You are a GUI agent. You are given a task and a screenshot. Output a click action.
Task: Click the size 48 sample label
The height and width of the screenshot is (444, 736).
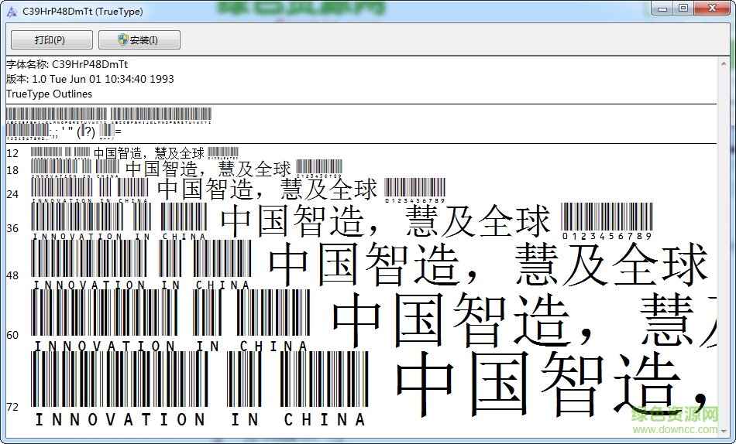tap(12, 275)
